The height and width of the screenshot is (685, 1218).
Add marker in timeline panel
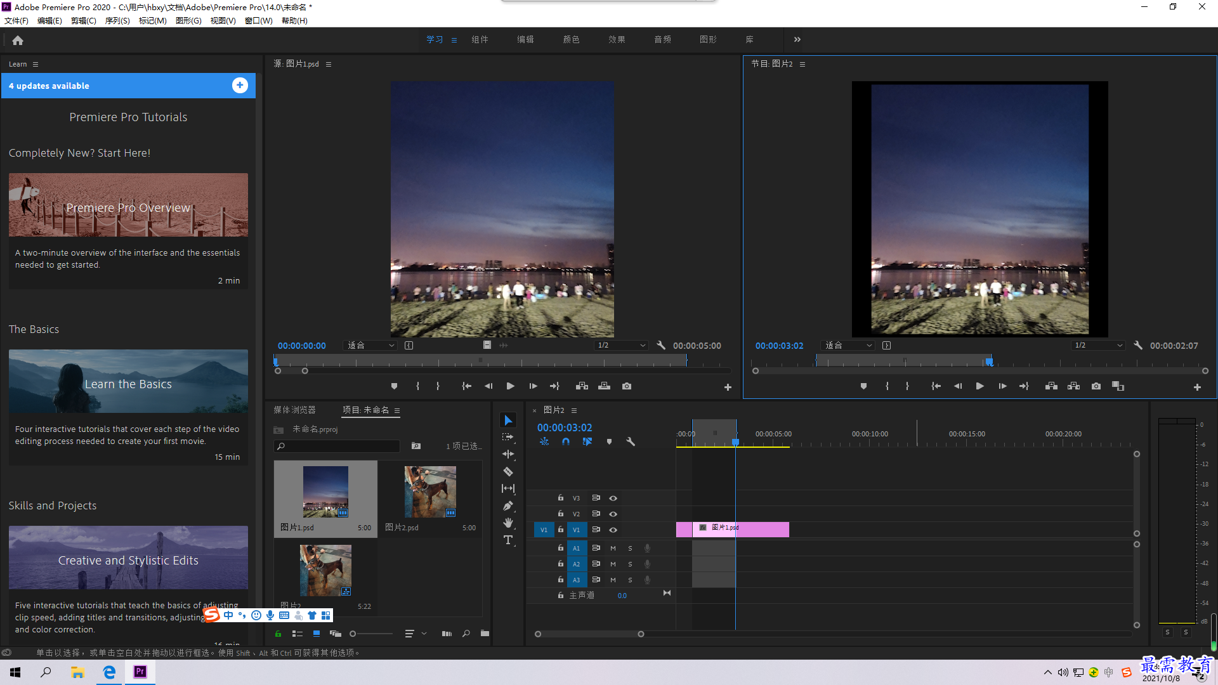tap(609, 441)
